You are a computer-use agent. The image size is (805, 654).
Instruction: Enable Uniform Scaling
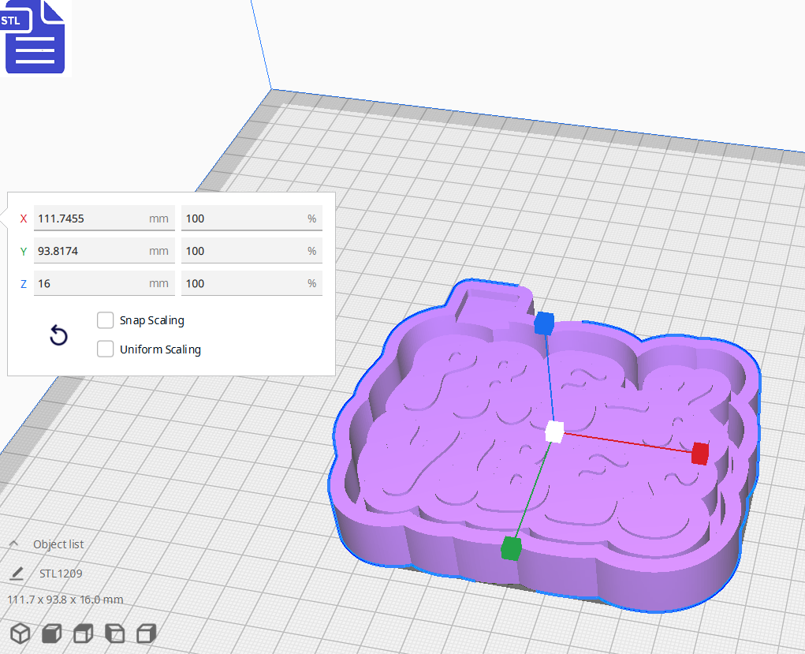click(105, 349)
